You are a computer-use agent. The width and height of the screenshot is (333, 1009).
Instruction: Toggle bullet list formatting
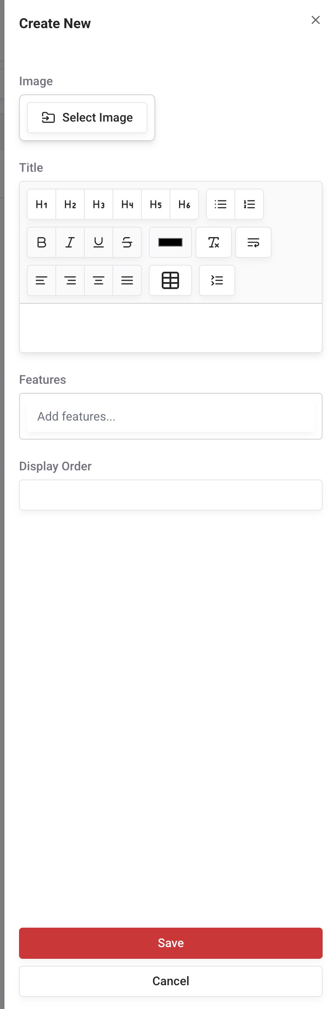220,204
